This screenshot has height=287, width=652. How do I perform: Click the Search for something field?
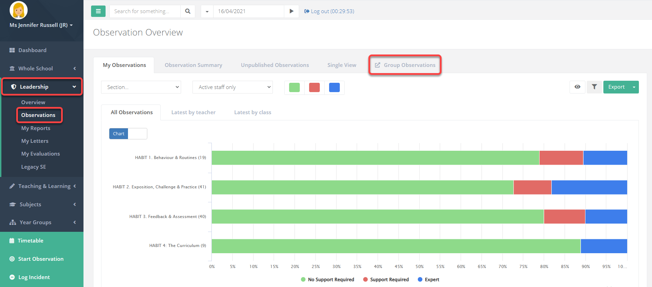point(145,11)
